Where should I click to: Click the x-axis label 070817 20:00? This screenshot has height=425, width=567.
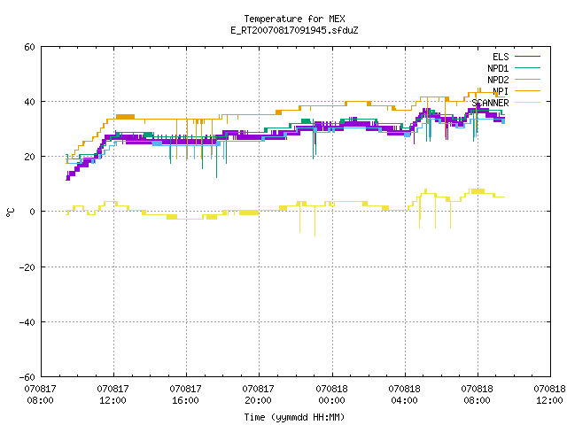pos(258,395)
